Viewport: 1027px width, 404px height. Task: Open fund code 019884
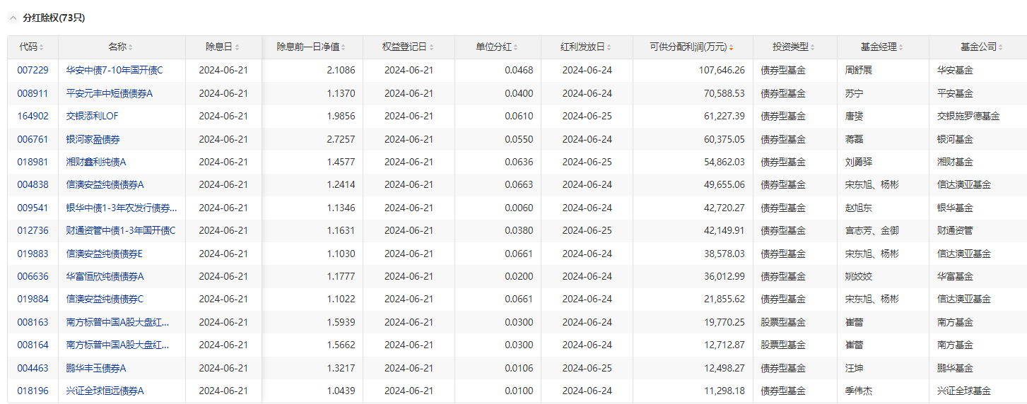[33, 299]
